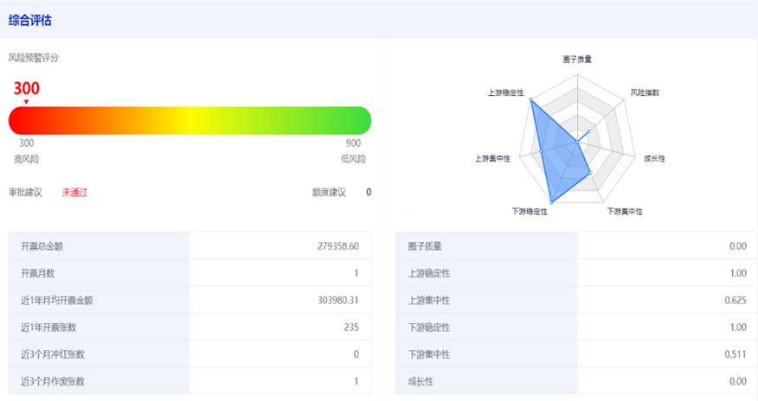Select the 近1年月均开票金额 row label

coord(56,301)
